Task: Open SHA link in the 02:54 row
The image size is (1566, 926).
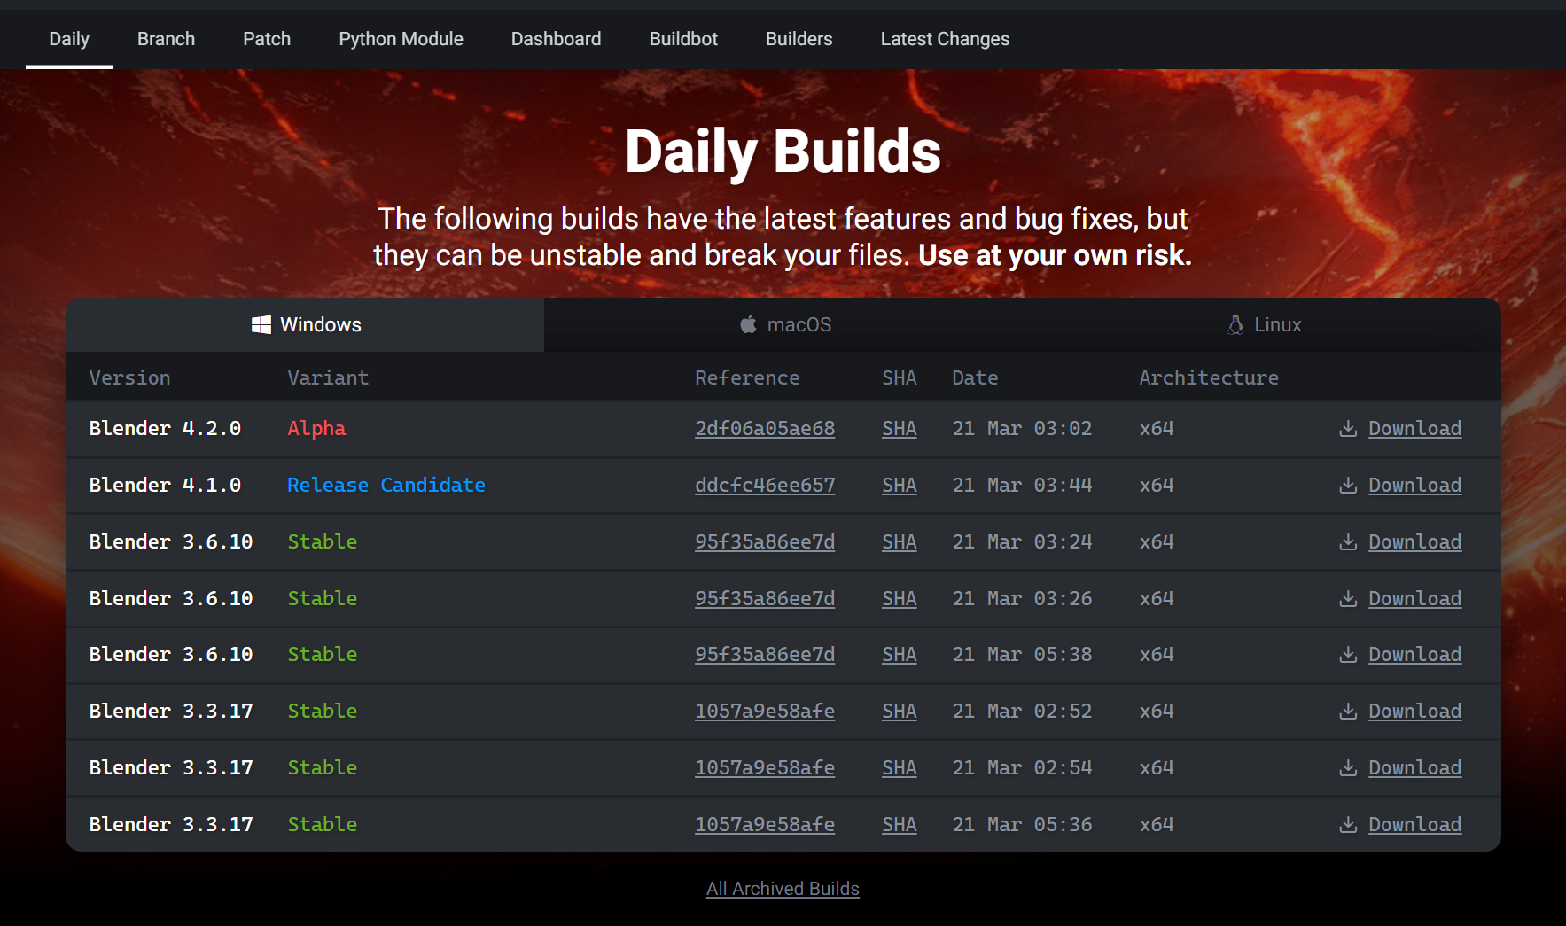Action: 899,768
